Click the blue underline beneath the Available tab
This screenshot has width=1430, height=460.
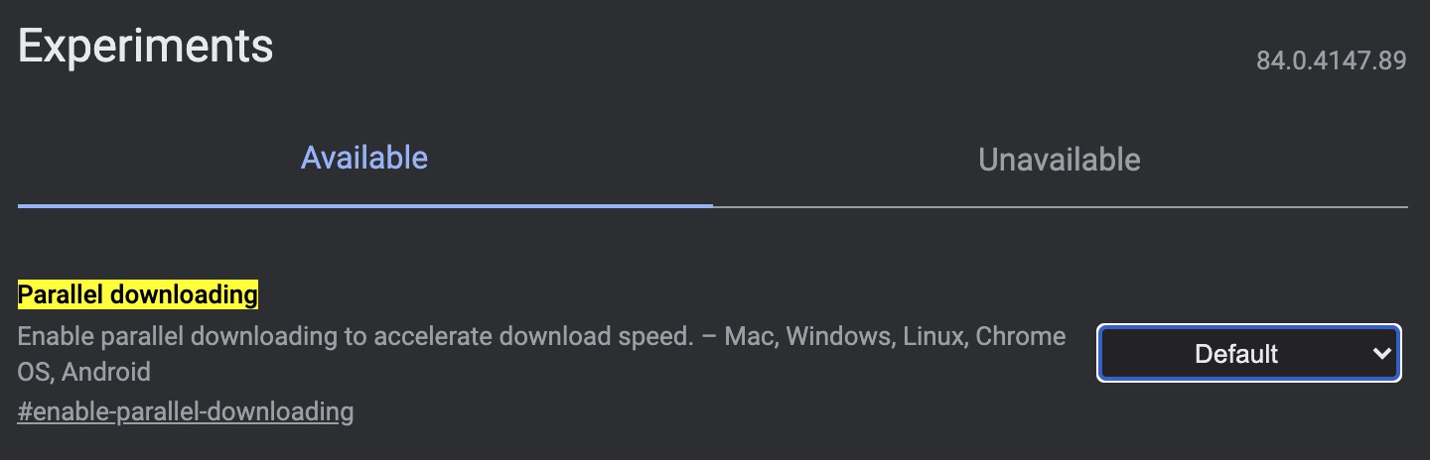[364, 205]
